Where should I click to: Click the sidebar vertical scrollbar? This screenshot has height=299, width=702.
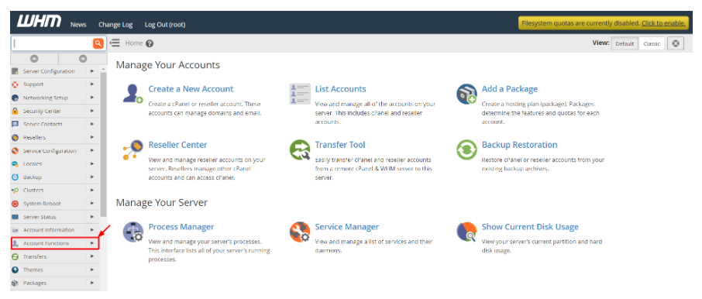coord(104,144)
